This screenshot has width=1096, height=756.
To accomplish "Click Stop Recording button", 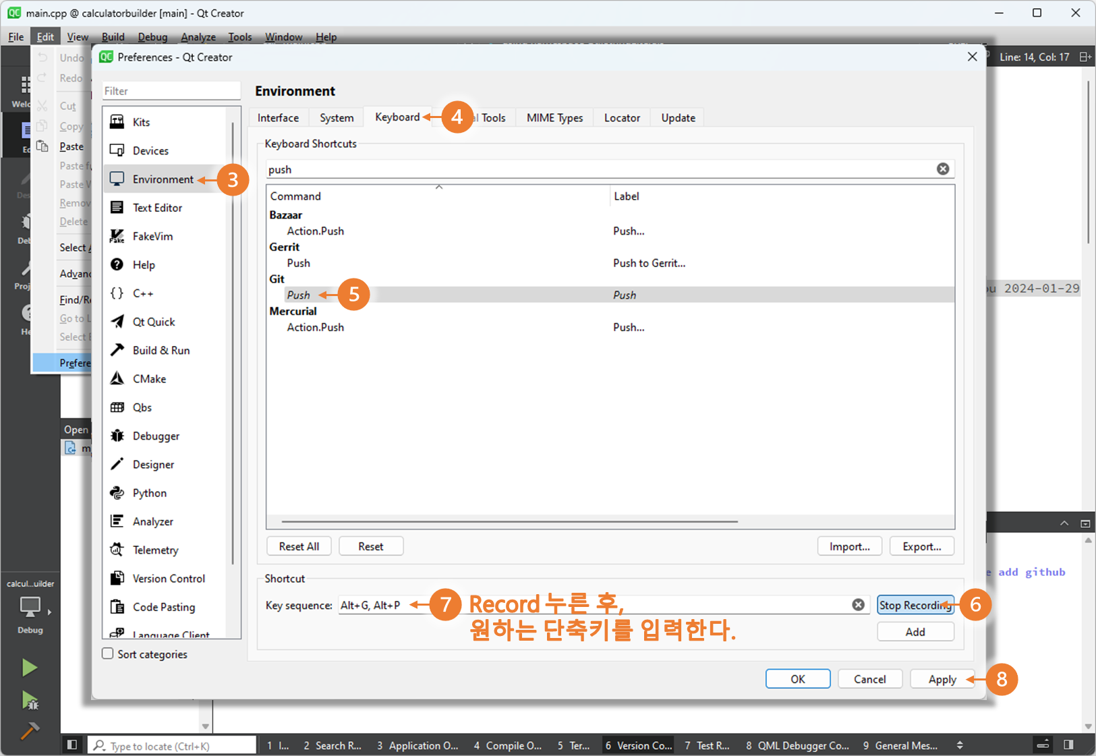I will tap(915, 605).
